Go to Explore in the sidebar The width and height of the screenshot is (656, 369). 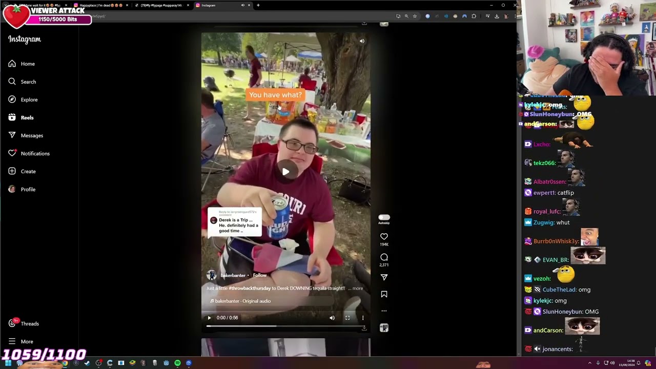[29, 99]
